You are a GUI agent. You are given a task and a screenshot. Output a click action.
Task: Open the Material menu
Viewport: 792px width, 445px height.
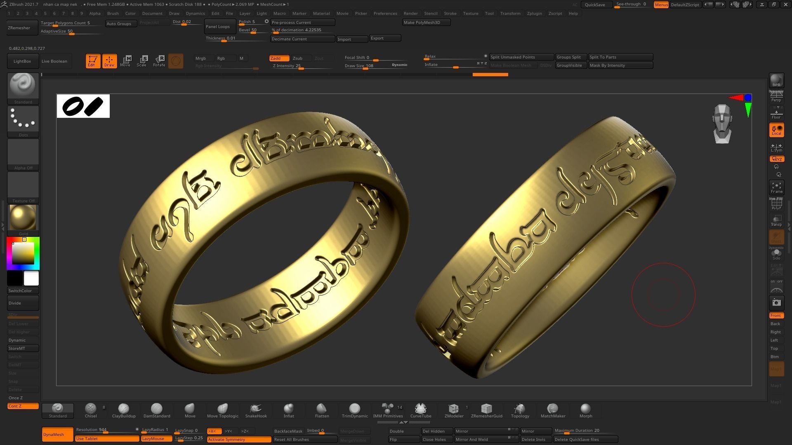click(x=321, y=14)
